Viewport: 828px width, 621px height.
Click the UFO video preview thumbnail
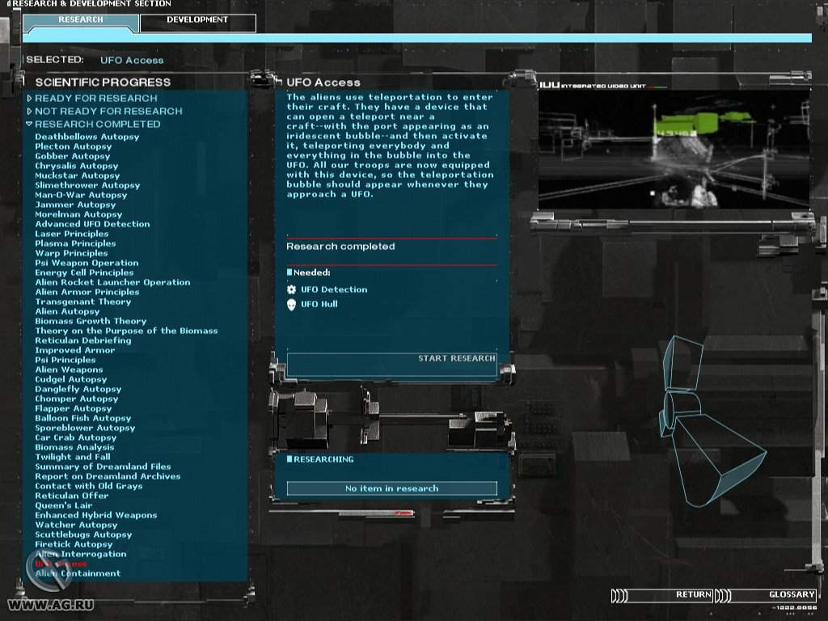click(674, 149)
